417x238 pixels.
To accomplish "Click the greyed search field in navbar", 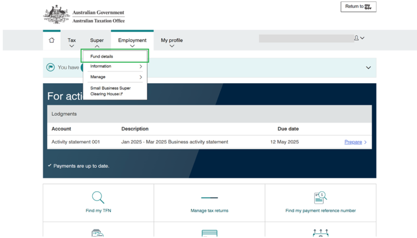I will pyautogui.click(x=306, y=38).
